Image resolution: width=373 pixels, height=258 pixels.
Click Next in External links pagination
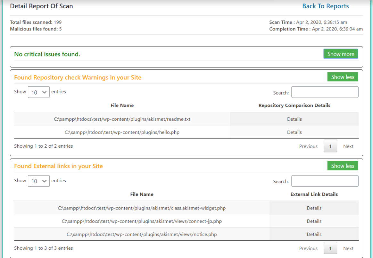click(x=348, y=248)
